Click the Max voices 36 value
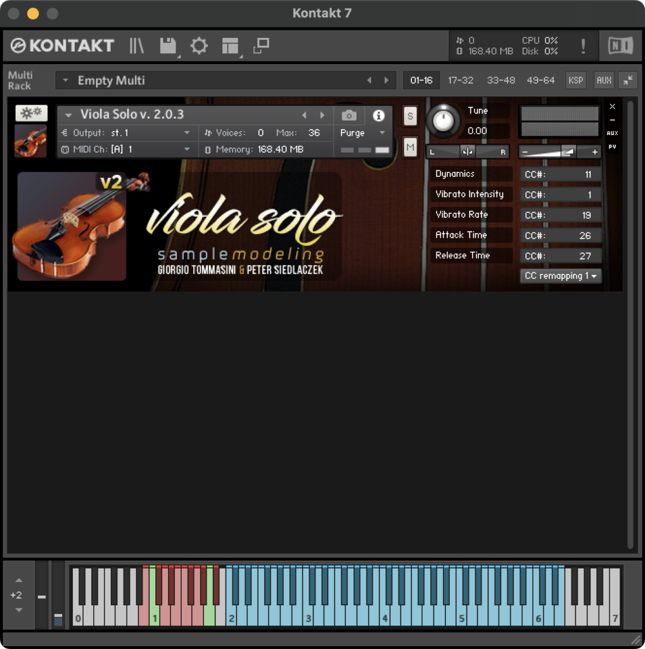The height and width of the screenshot is (649, 645). tap(314, 133)
